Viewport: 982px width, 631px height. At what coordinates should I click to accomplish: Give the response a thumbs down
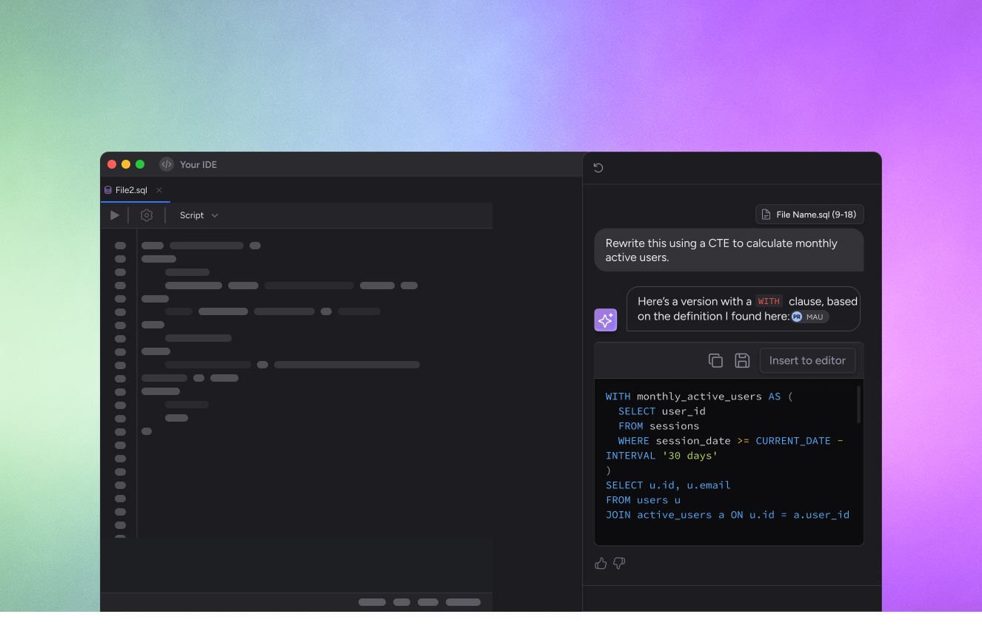click(620, 564)
